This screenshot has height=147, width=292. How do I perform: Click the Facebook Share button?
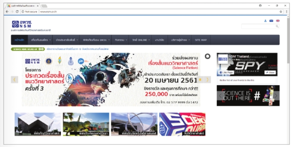coord(270,73)
